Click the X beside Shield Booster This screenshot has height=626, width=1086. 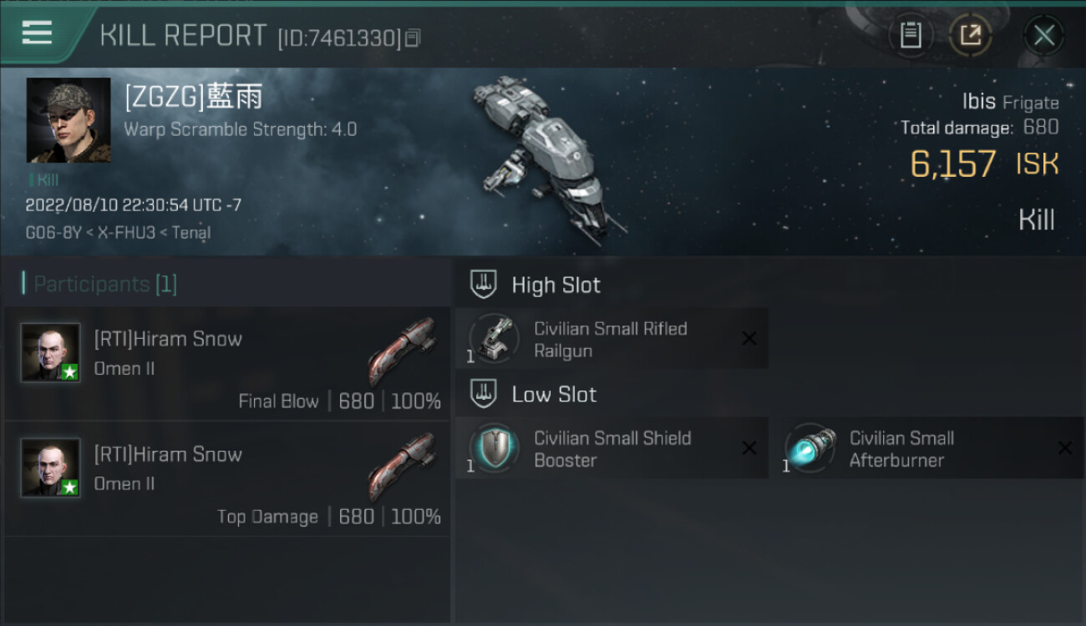click(749, 448)
